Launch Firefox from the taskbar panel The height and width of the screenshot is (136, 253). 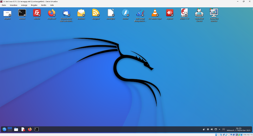[30, 129]
